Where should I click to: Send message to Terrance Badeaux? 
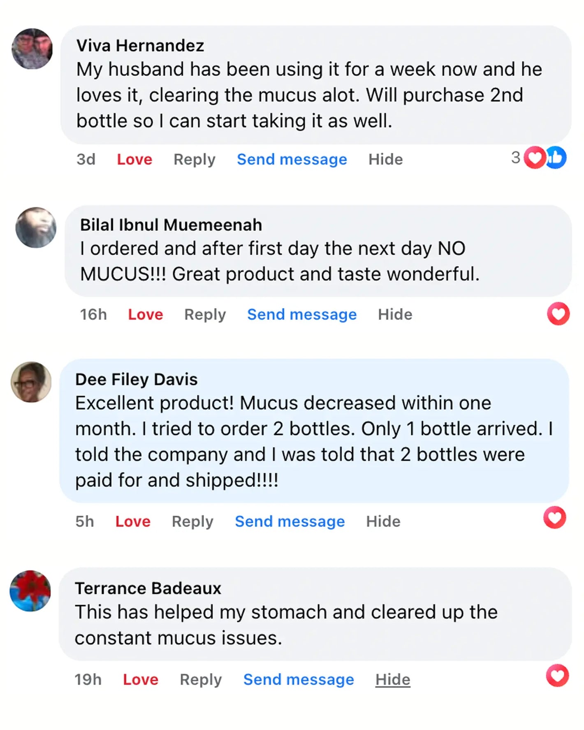pos(299,679)
